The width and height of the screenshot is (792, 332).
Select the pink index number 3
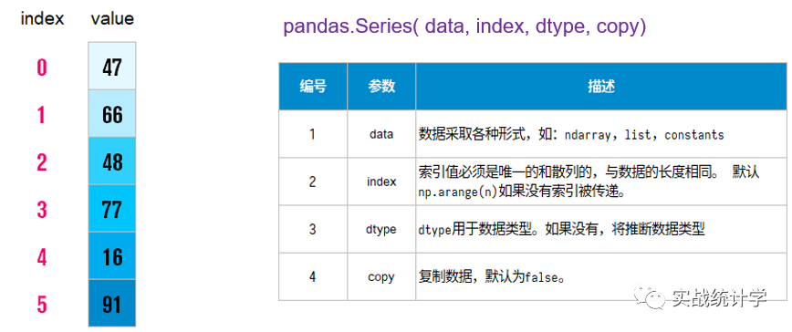tap(41, 210)
